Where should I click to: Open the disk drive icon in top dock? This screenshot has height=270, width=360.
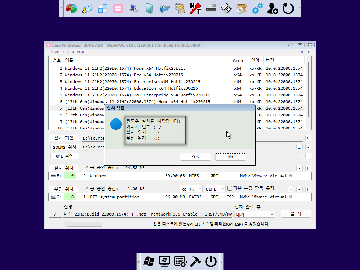211,8
